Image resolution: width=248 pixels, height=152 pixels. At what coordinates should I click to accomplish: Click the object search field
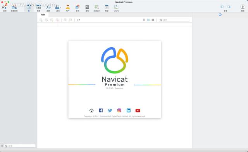click(x=175, y=20)
